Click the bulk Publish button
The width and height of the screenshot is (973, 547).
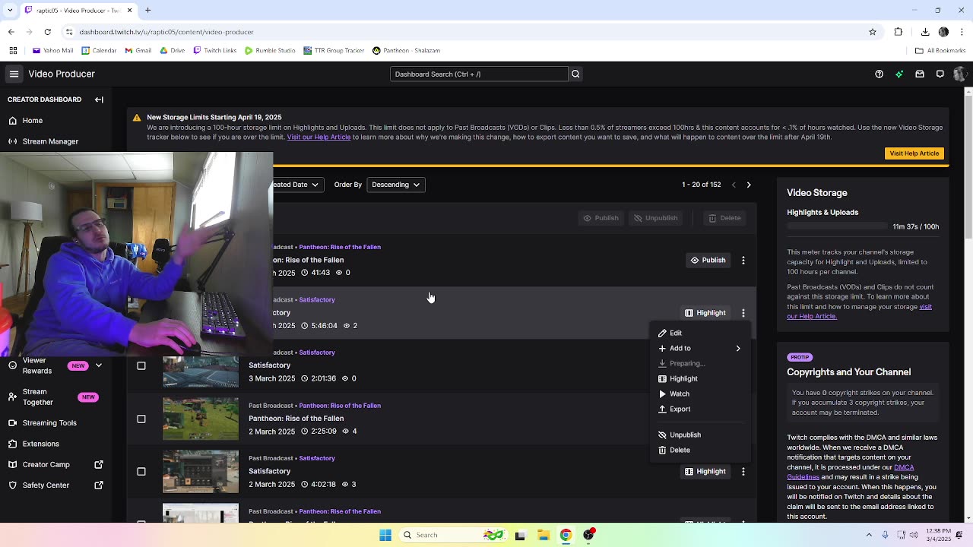[601, 218]
